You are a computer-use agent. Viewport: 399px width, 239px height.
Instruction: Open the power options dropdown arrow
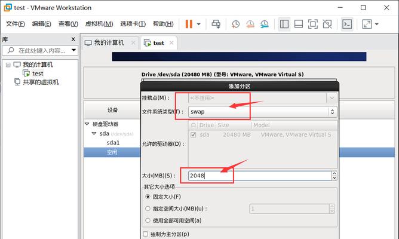click(199, 24)
